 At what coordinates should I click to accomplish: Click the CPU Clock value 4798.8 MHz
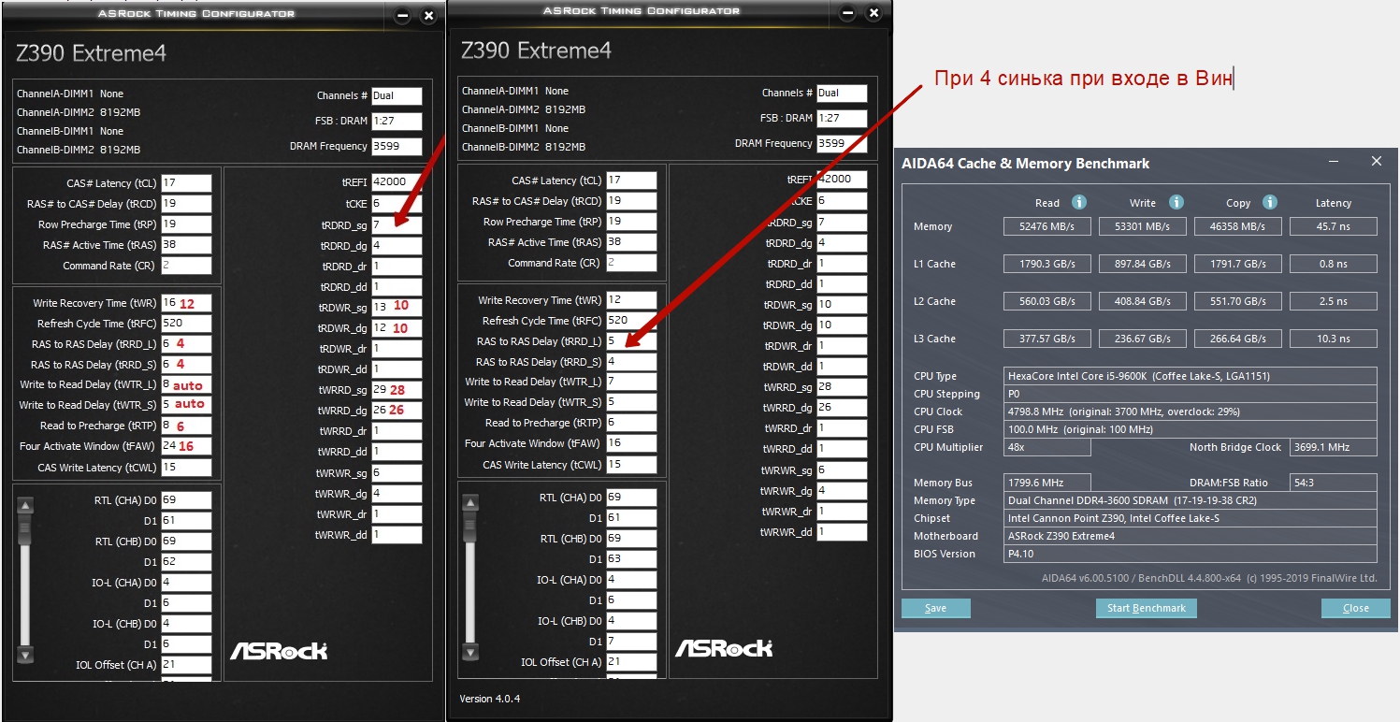1191,412
